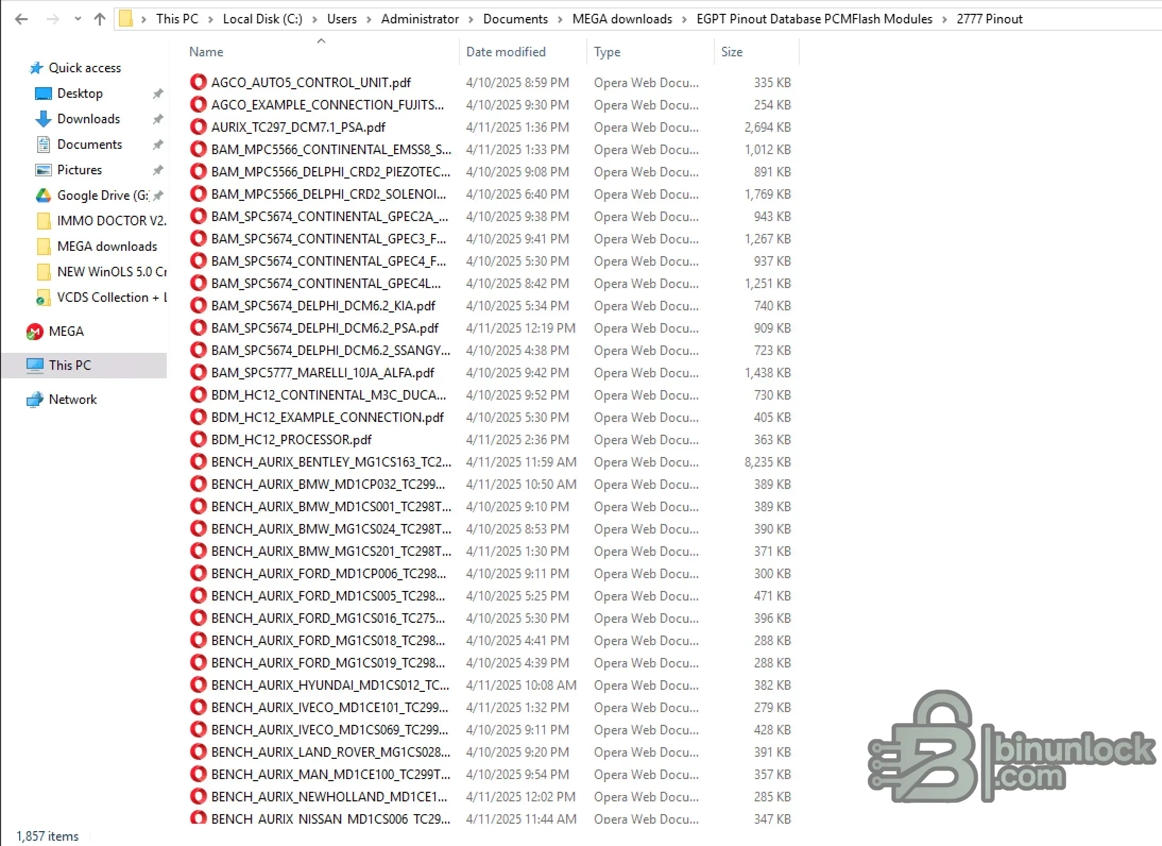
Task: Expand chevron after Local Disk (C:) breadcrumb
Action: tap(315, 20)
